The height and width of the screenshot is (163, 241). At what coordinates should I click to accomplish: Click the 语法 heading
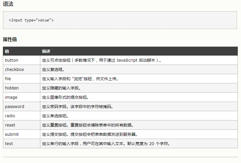pos(8,4)
